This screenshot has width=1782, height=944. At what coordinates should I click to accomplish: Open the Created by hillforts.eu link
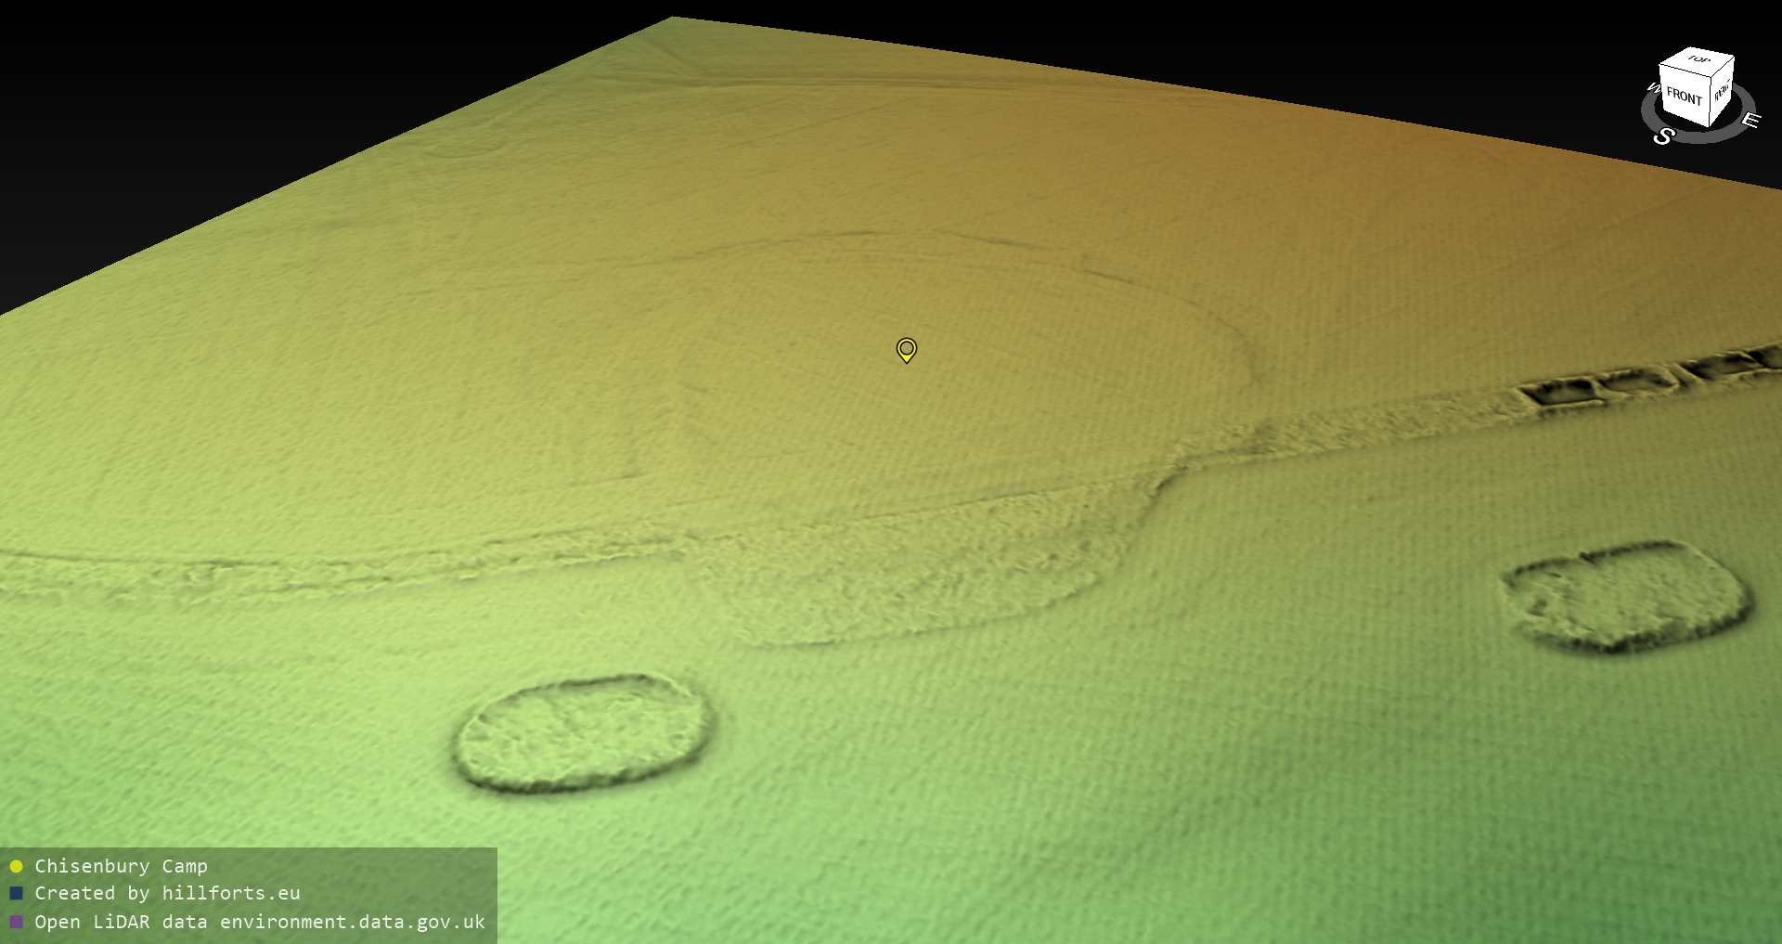pos(167,893)
